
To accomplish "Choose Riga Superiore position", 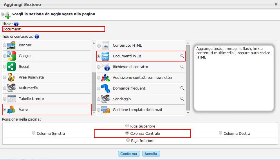I will (127, 126).
